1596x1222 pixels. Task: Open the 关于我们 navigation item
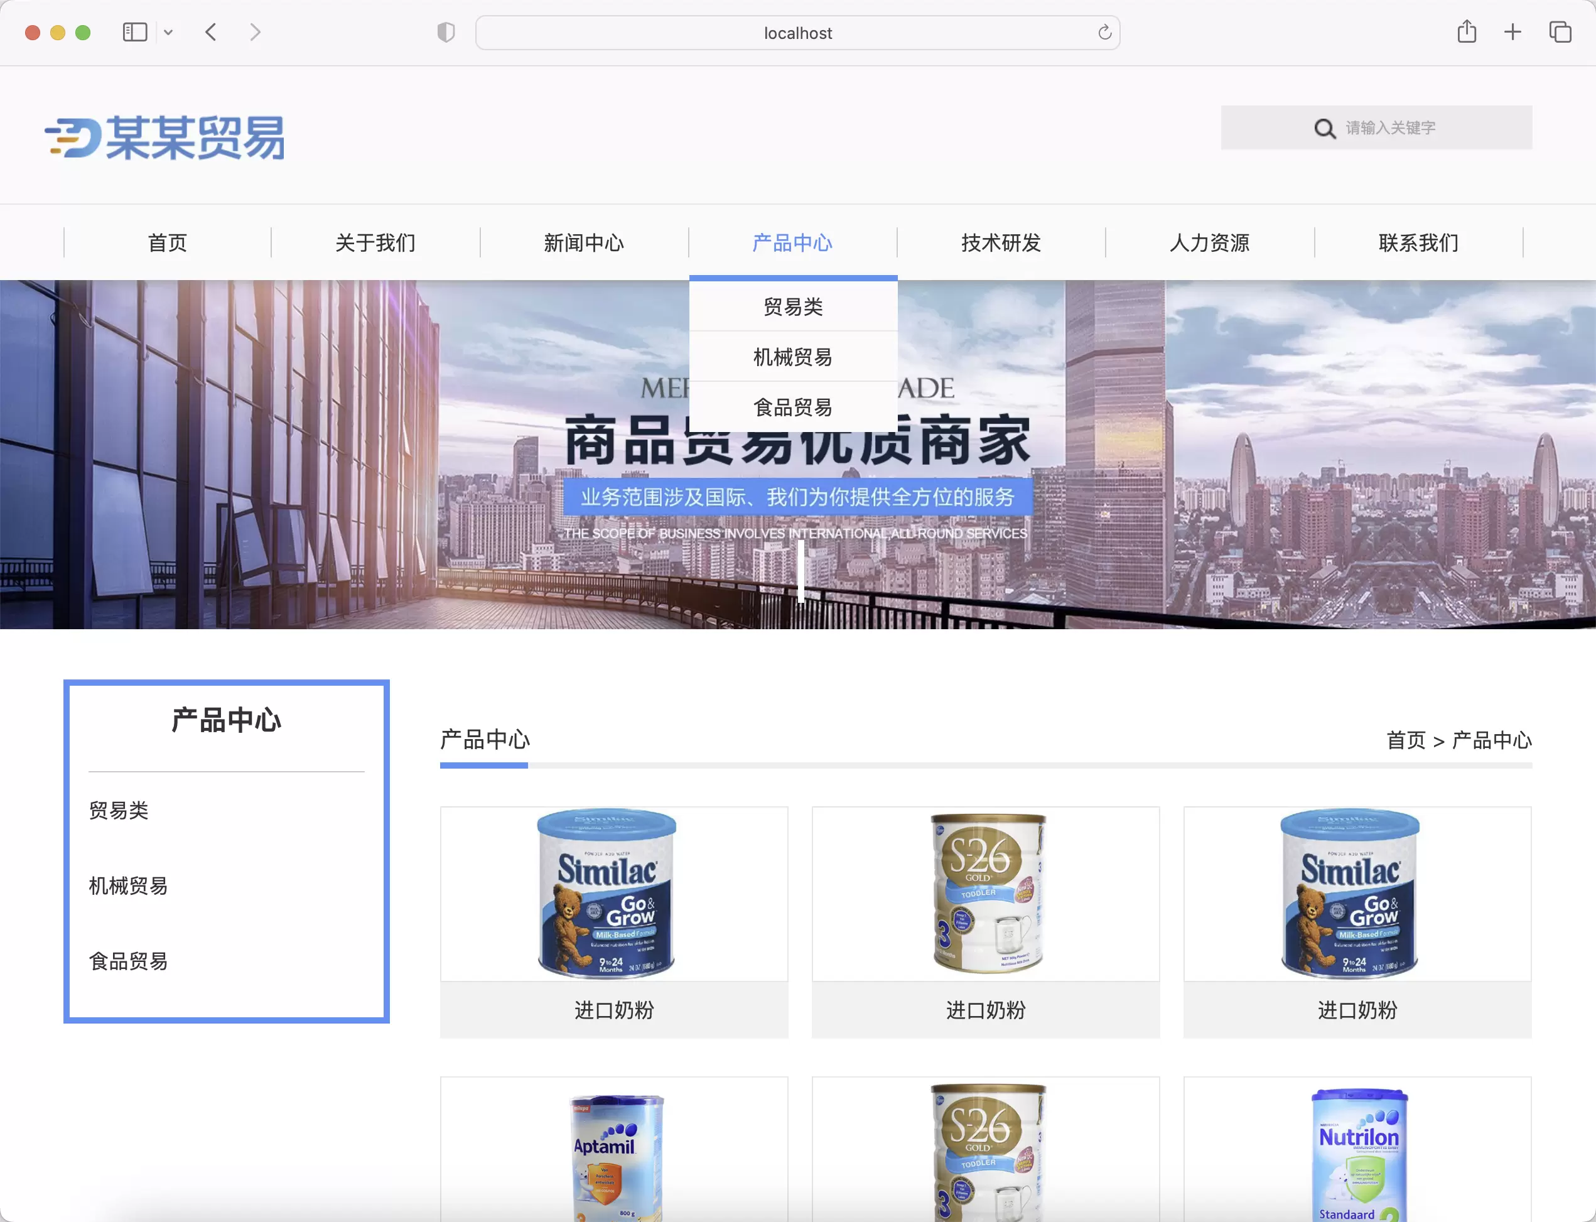click(375, 242)
